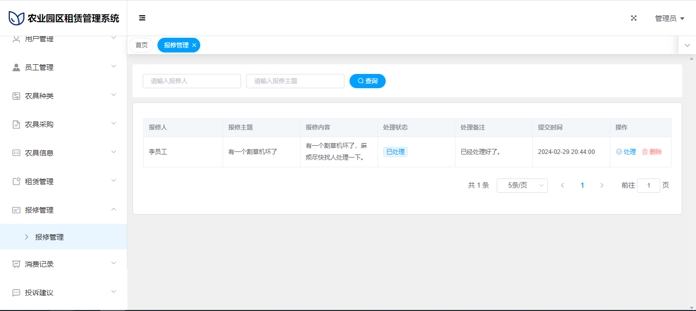This screenshot has width=696, height=311.
Task: Click the 查询 search button
Action: [x=367, y=81]
